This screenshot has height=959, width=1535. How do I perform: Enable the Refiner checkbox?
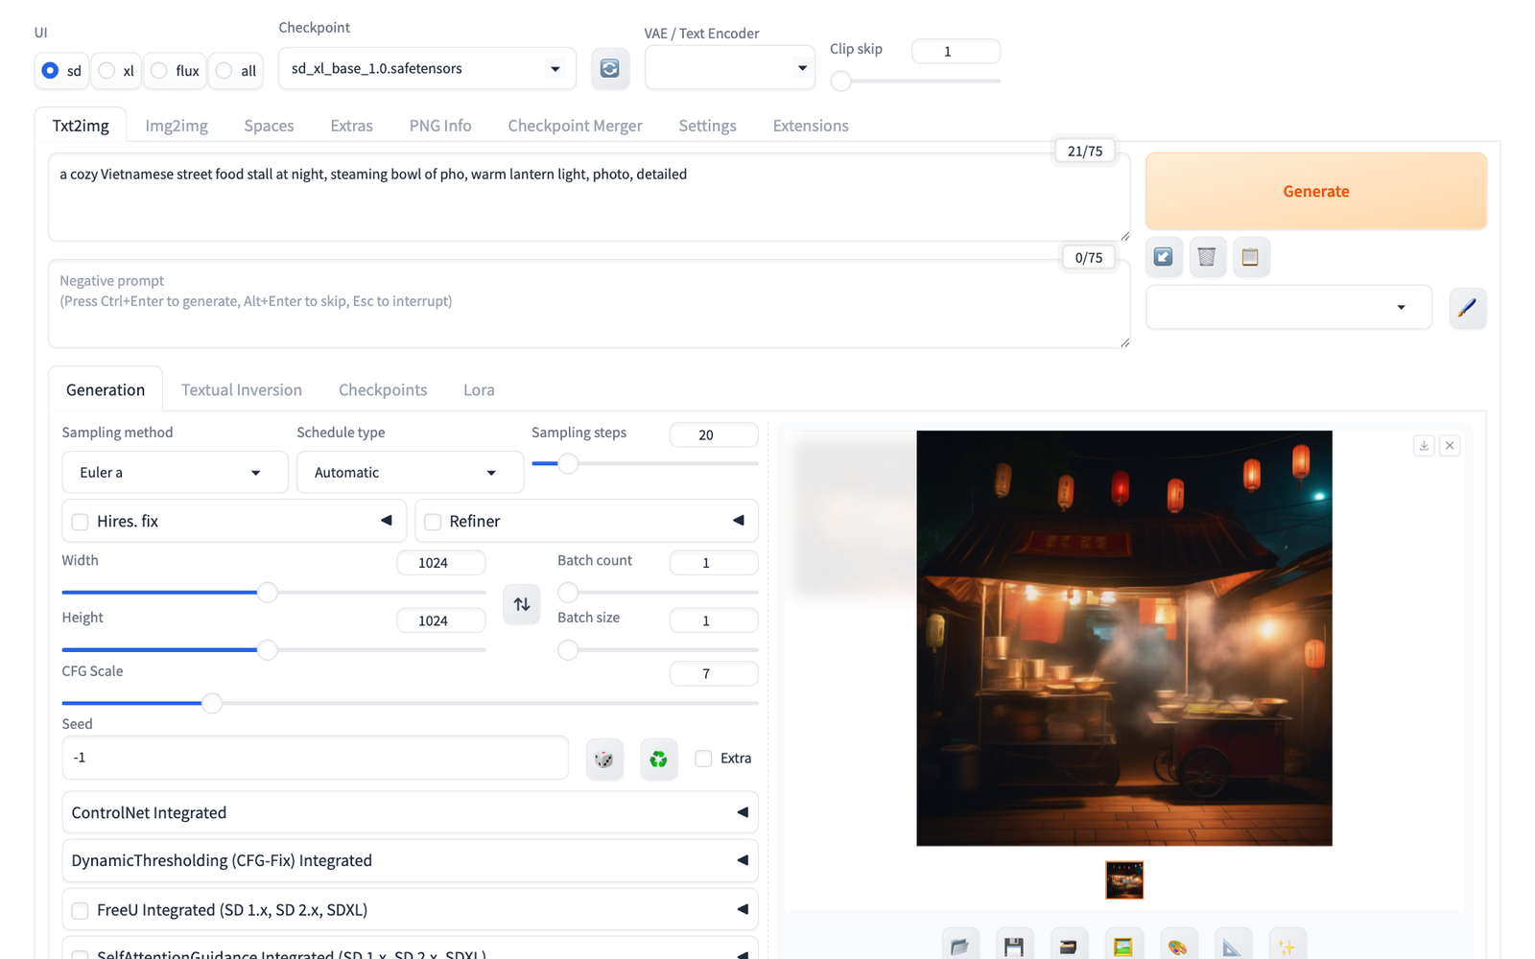[x=433, y=522]
